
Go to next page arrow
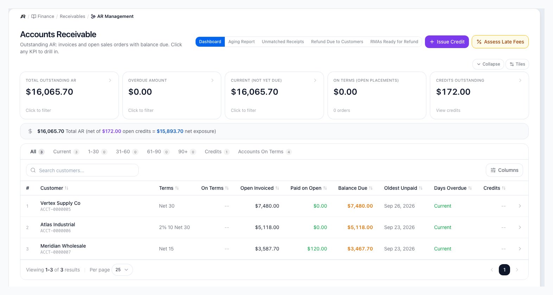coord(517,270)
